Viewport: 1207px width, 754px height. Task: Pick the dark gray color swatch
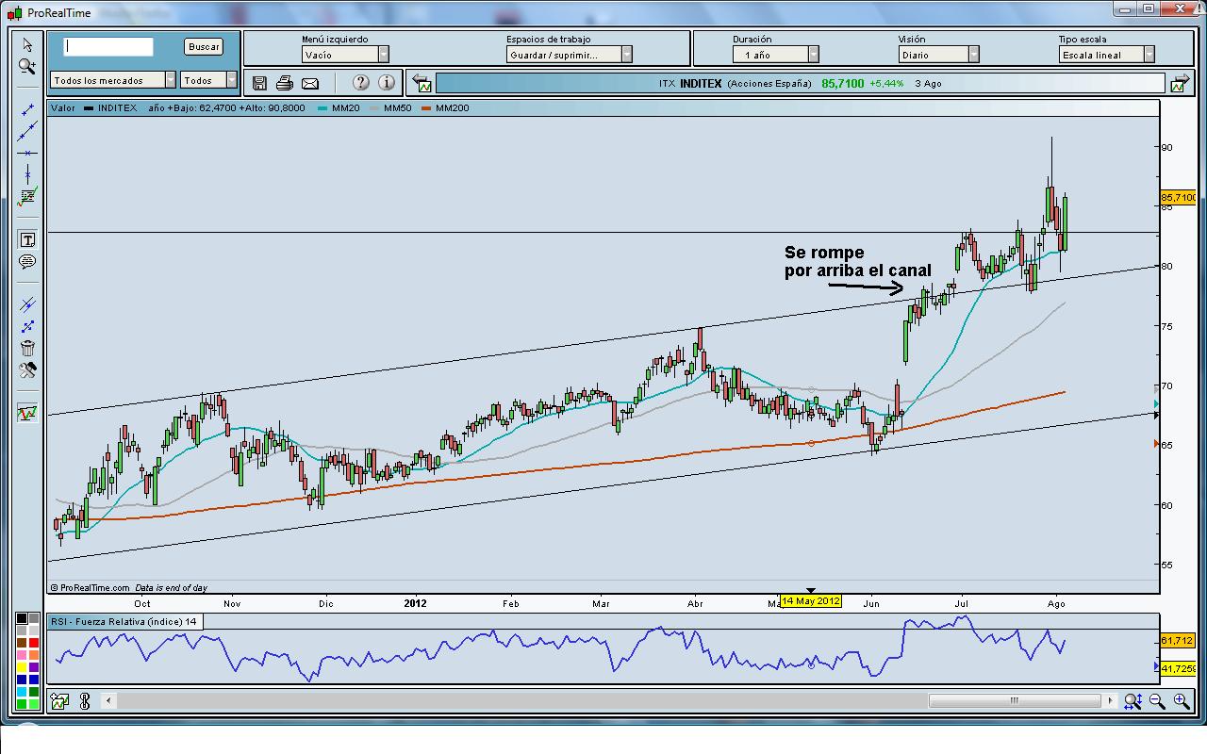coord(34,618)
